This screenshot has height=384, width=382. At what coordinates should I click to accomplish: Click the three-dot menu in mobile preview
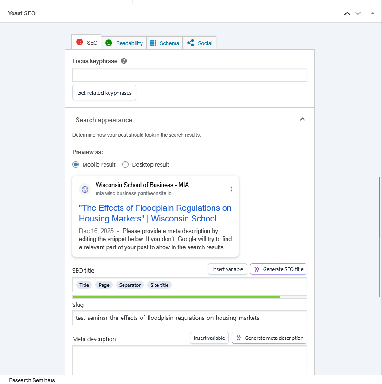(x=231, y=189)
